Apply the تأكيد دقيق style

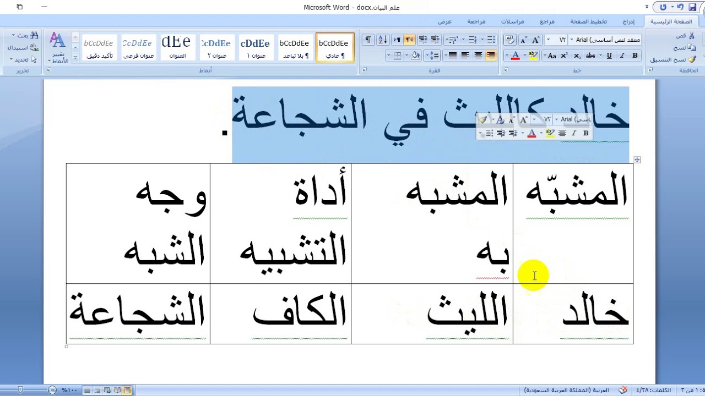click(x=99, y=48)
